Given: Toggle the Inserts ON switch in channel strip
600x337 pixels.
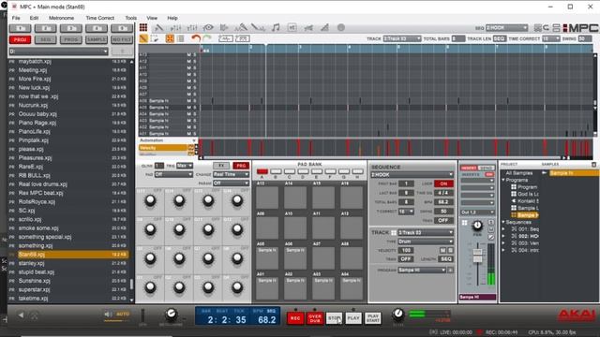Looking at the screenshot, I should (x=489, y=174).
